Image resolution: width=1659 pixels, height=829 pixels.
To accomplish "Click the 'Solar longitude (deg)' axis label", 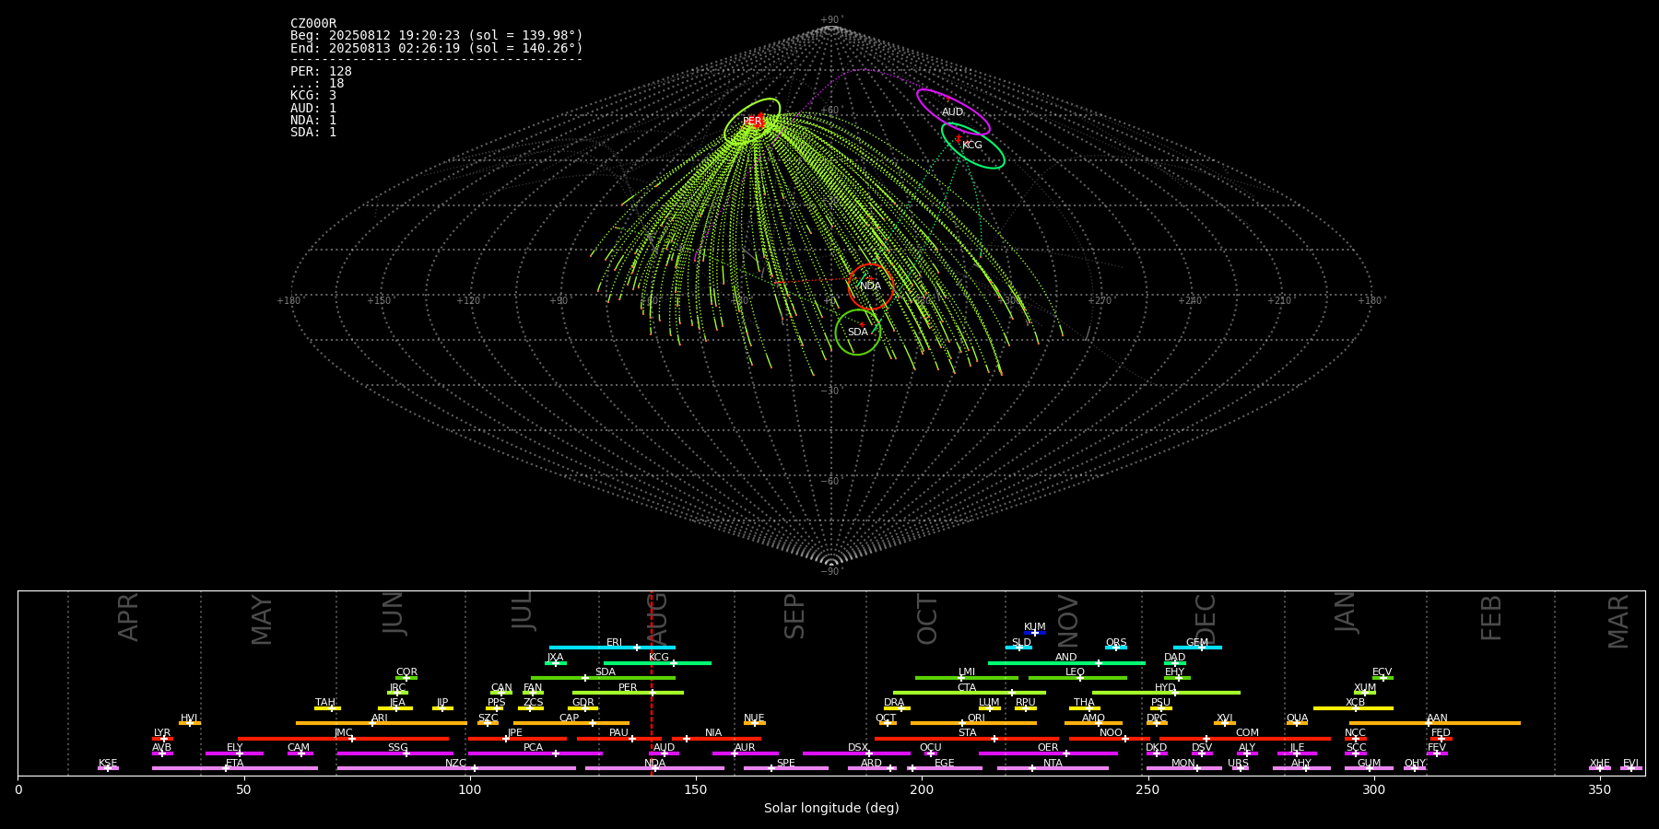I will [831, 809].
